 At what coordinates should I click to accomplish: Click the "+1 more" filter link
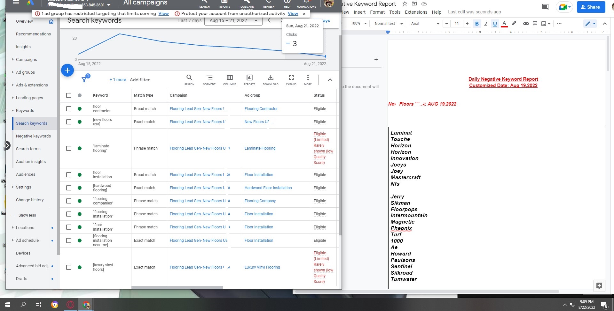tap(118, 80)
